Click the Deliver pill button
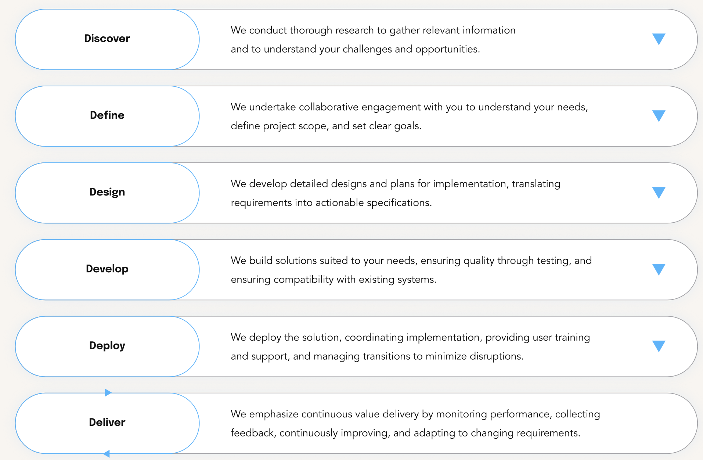 (x=107, y=423)
